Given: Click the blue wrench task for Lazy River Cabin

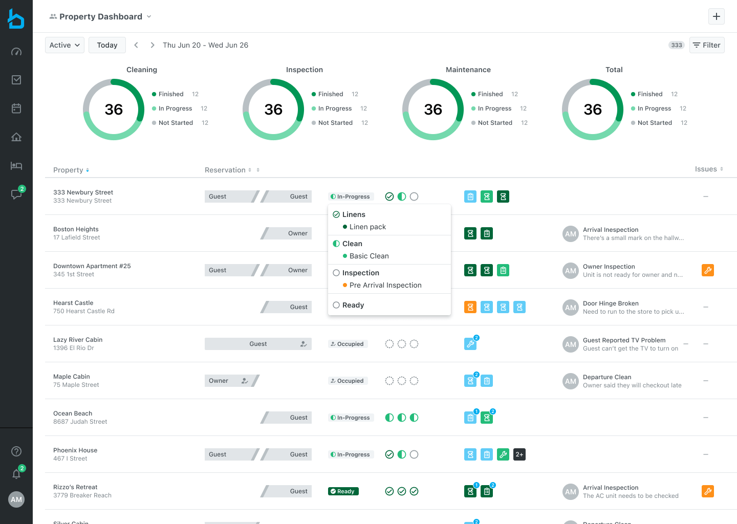Looking at the screenshot, I should 470,344.
